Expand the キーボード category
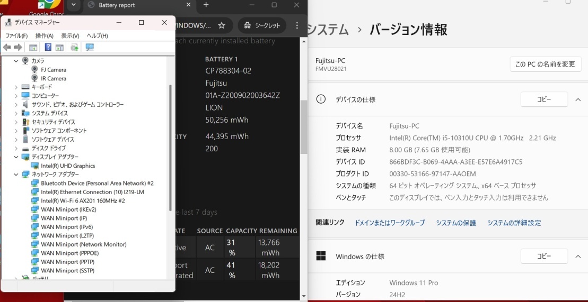Screen dimensions: 588x302 pyautogui.click(x=16, y=87)
